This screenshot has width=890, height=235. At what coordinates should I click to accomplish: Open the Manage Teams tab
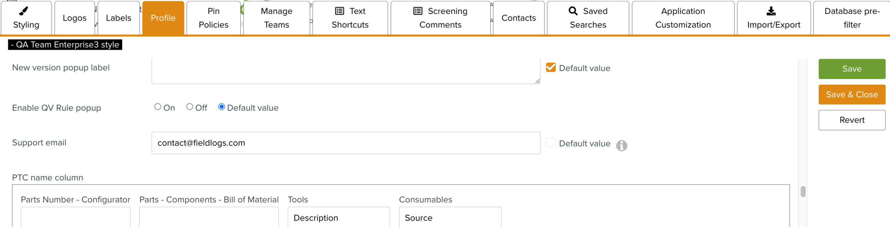point(276,18)
